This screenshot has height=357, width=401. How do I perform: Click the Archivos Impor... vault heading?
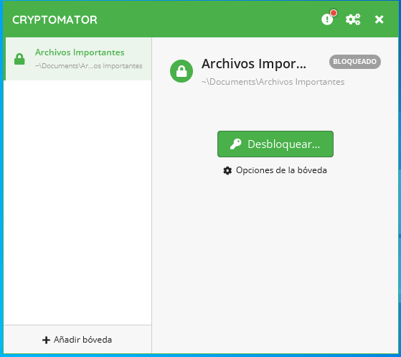click(254, 63)
